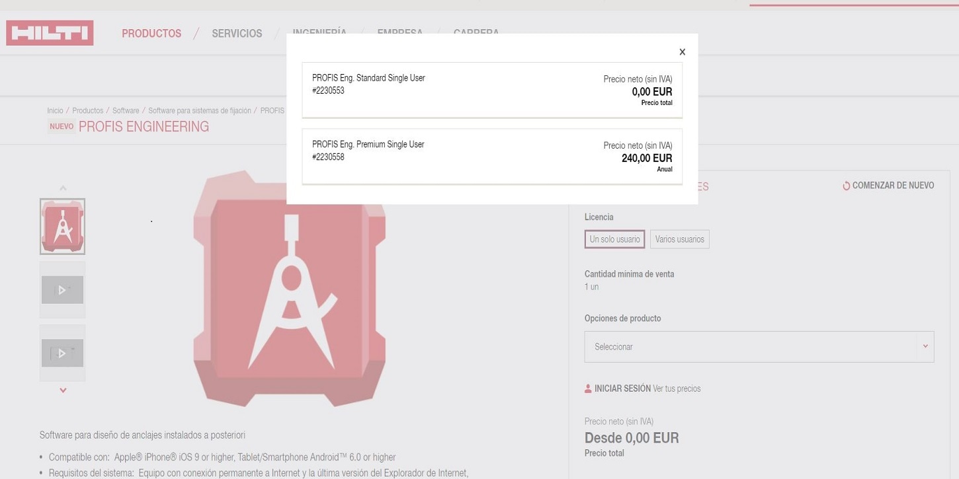This screenshot has width=959, height=479.
Task: Open the Seleccionar product options dropdown
Action: 759,347
